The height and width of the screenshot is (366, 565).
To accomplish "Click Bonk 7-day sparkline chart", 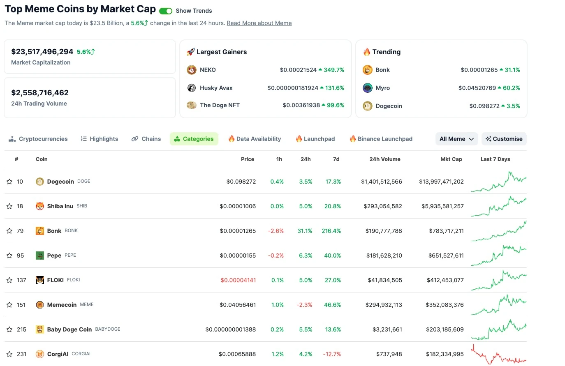I will pyautogui.click(x=499, y=231).
